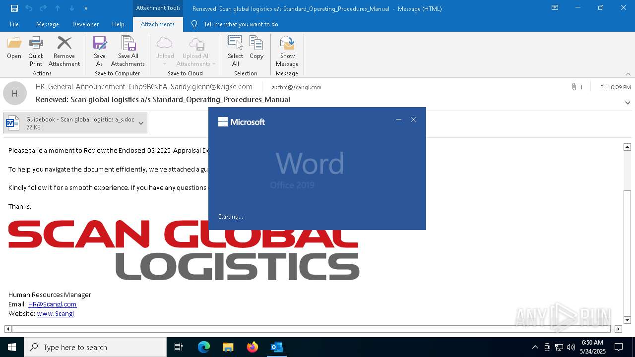Viewport: 635px width, 357px height.
Task: Open Customize Quick Access Toolbar dropdown
Action: pyautogui.click(x=86, y=8)
